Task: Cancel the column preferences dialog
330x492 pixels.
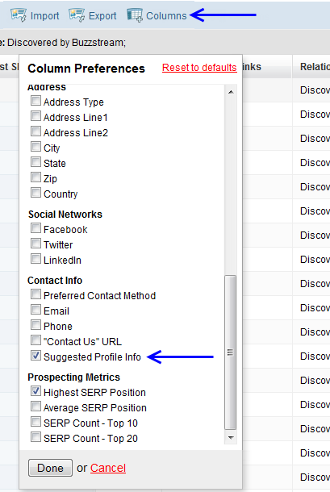Action: point(108,468)
